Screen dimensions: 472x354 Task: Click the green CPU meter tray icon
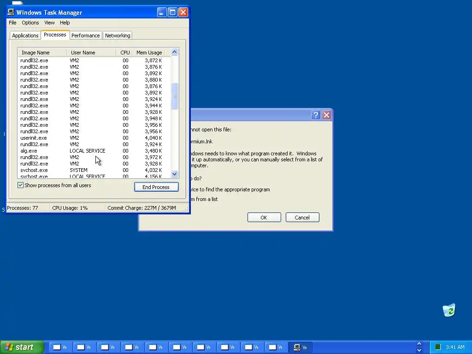438,347
